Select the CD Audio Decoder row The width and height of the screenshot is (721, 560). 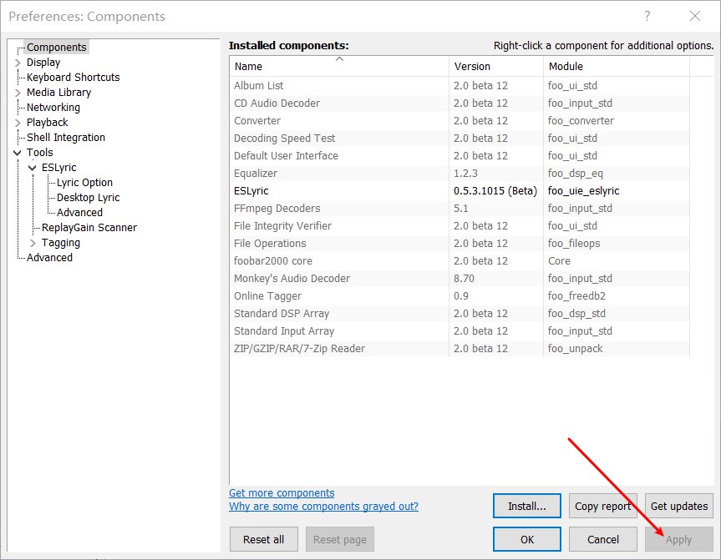pos(460,103)
